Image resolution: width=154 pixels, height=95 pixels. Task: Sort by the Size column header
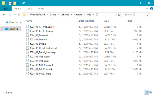point(130,21)
